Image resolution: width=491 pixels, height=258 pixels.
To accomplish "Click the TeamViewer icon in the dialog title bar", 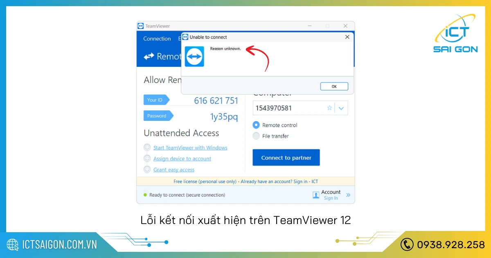I will (x=185, y=37).
